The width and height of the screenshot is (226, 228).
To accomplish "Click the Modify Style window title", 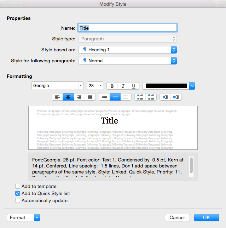I will (113, 4).
